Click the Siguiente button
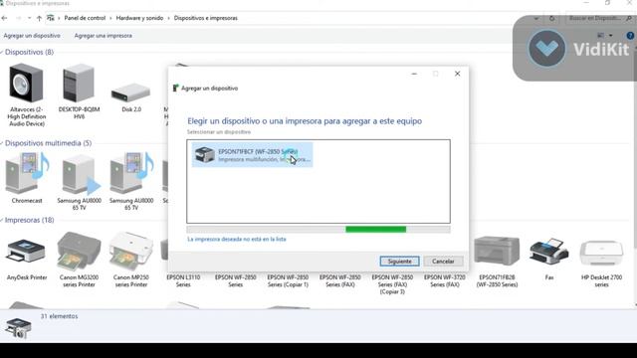The height and width of the screenshot is (358, 637). click(x=400, y=261)
